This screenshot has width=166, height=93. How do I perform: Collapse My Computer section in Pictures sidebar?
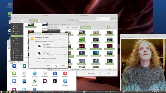(x=12, y=24)
